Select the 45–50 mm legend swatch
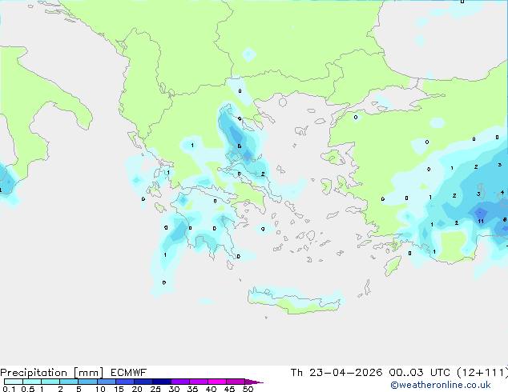 click(x=236, y=382)
